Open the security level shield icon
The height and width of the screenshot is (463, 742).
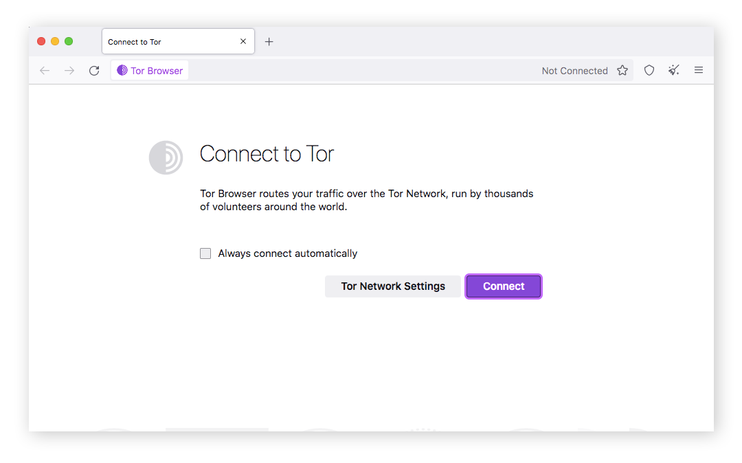[x=649, y=70]
